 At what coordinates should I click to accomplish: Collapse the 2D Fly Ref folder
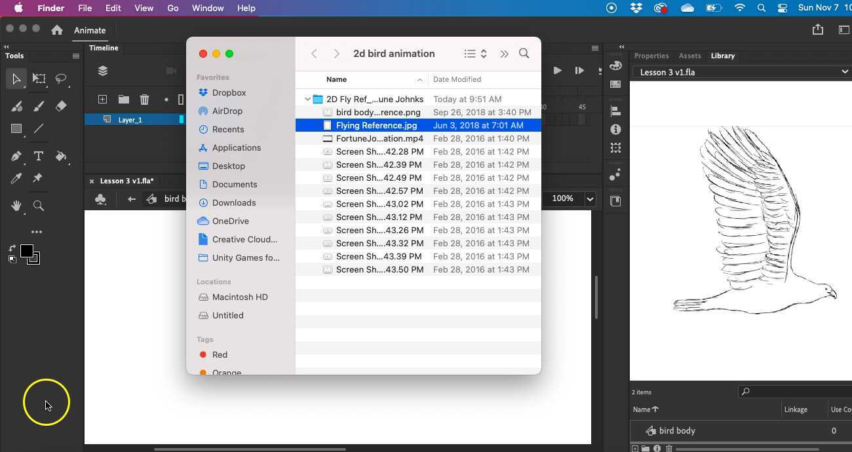click(307, 99)
